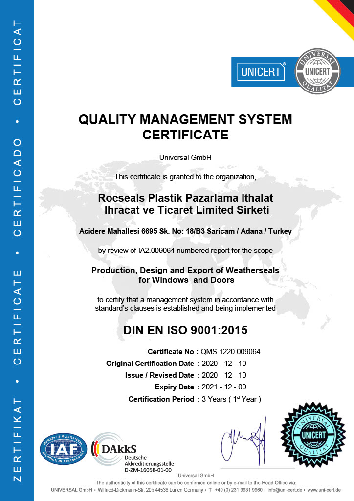Select Certification Period value 3 Years
The height and width of the screenshot is (501, 354).
click(x=231, y=399)
